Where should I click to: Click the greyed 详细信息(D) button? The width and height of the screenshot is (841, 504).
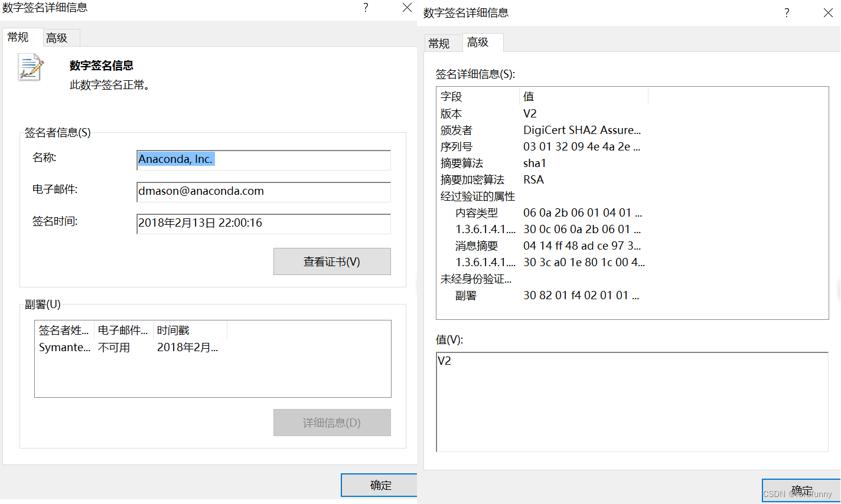(332, 423)
